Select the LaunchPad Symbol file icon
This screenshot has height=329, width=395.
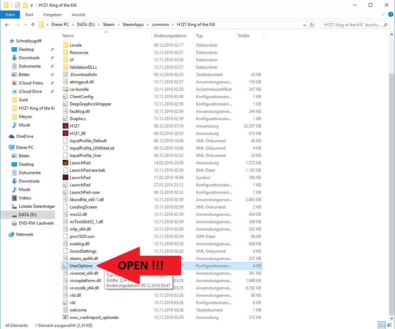66,177
